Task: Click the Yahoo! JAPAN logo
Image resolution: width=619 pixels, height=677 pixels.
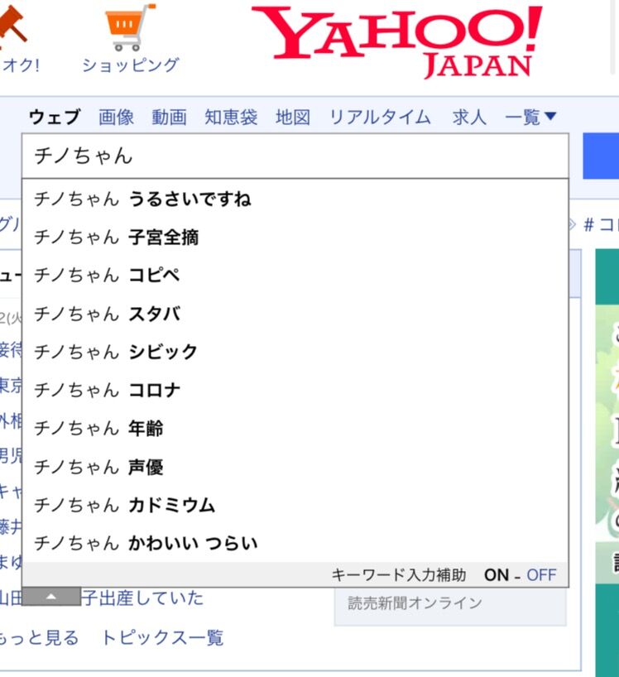Action: coord(396,42)
